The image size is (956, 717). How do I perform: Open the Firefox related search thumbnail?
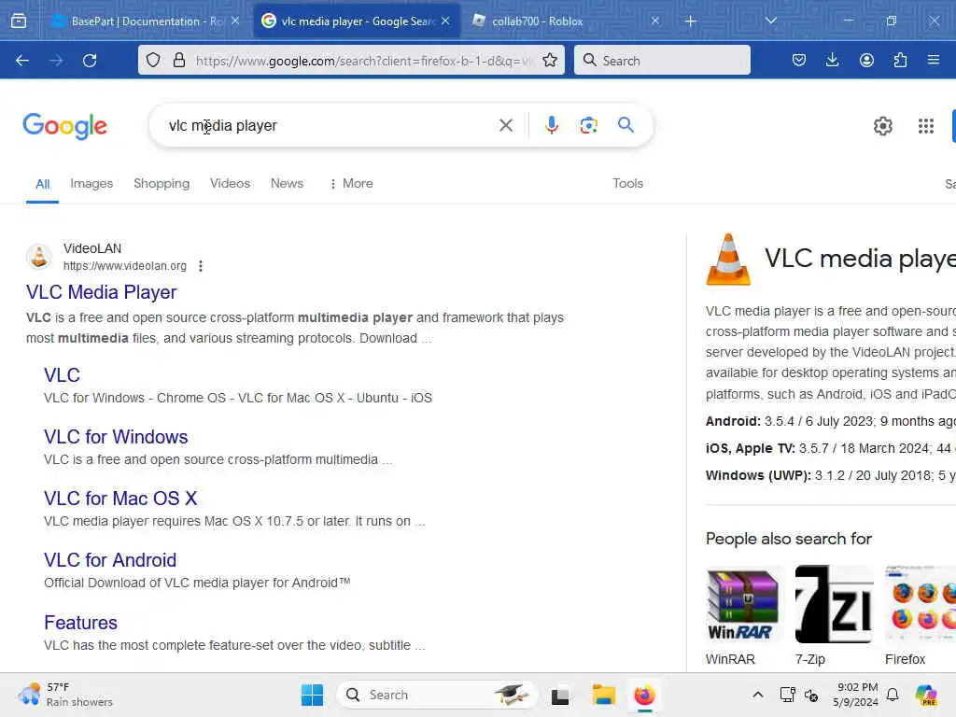(x=921, y=605)
